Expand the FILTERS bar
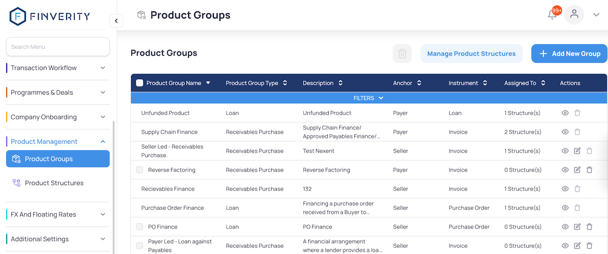608x254 pixels. tap(368, 98)
